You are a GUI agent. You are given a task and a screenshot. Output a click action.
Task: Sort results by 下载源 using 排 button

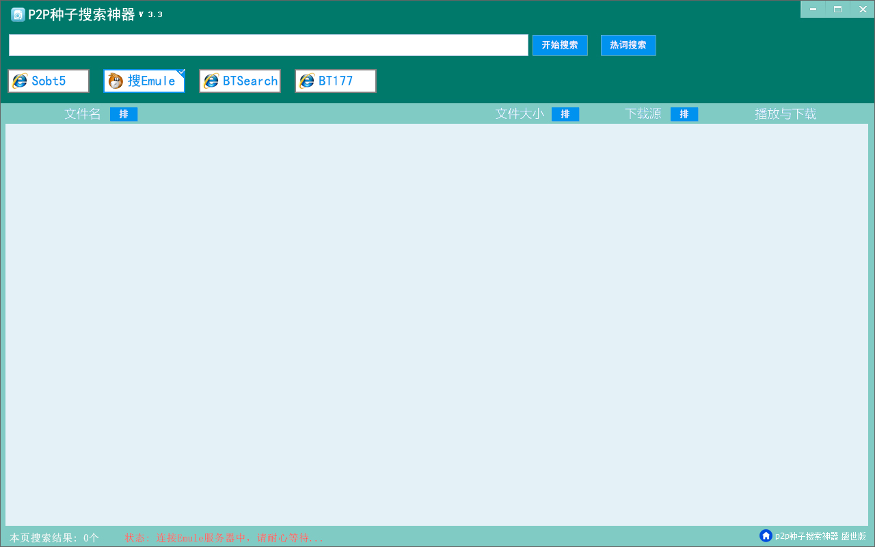(x=684, y=114)
